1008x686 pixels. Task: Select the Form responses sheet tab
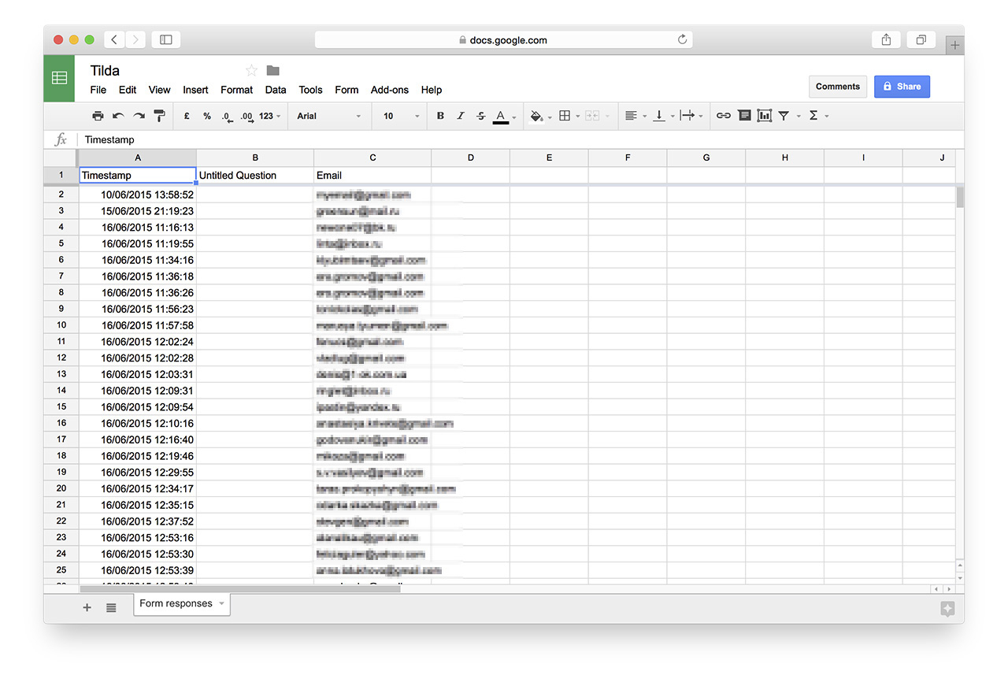pyautogui.click(x=176, y=603)
